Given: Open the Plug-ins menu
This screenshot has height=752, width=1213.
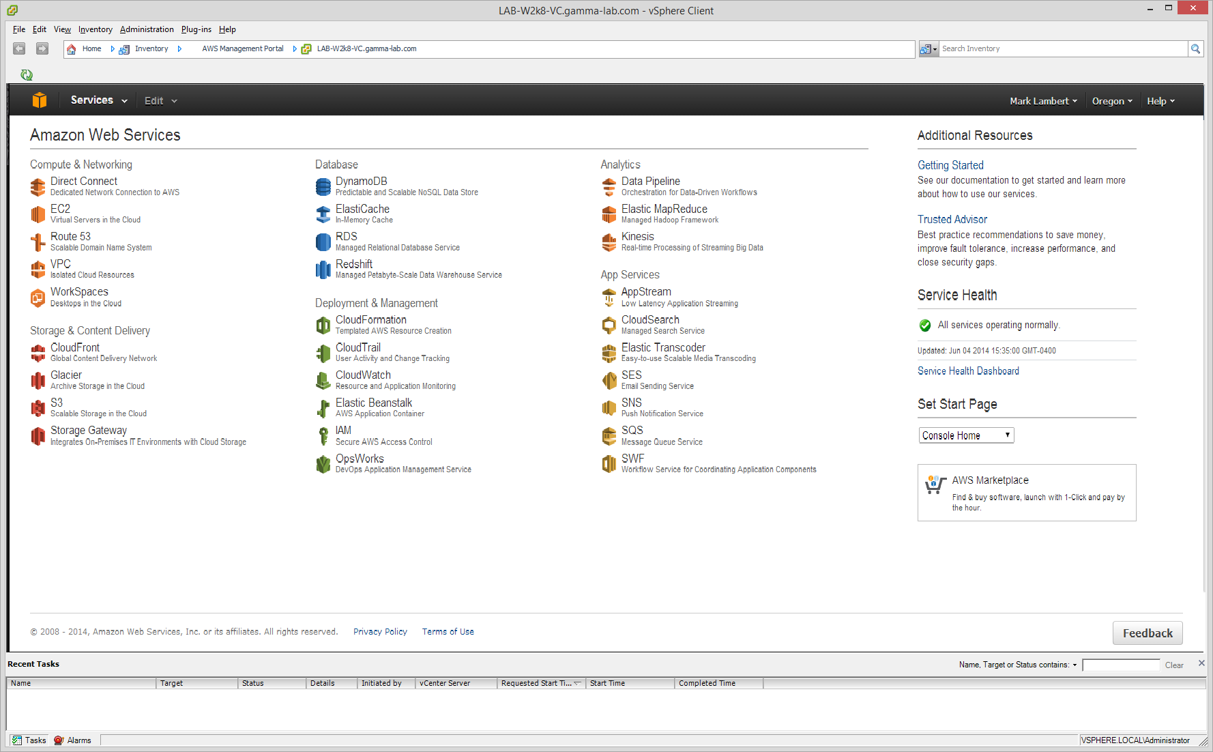Looking at the screenshot, I should (196, 29).
